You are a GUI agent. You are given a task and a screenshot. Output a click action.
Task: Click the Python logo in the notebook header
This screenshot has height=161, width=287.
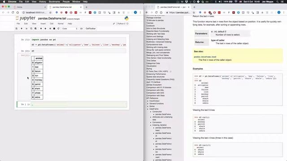[x=126, y=18]
